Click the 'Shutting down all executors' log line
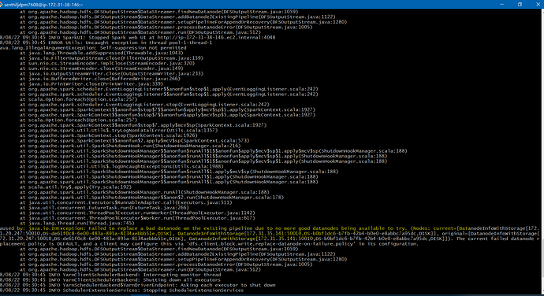This screenshot has width=544, height=296. [110, 279]
